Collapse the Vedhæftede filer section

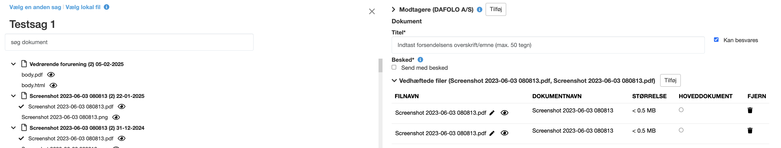click(394, 81)
